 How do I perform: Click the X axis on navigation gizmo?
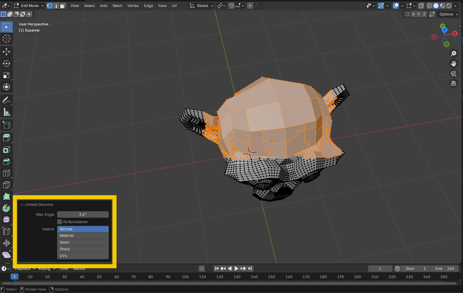point(455,33)
